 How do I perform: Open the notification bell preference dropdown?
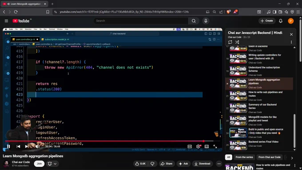[x=52, y=164]
